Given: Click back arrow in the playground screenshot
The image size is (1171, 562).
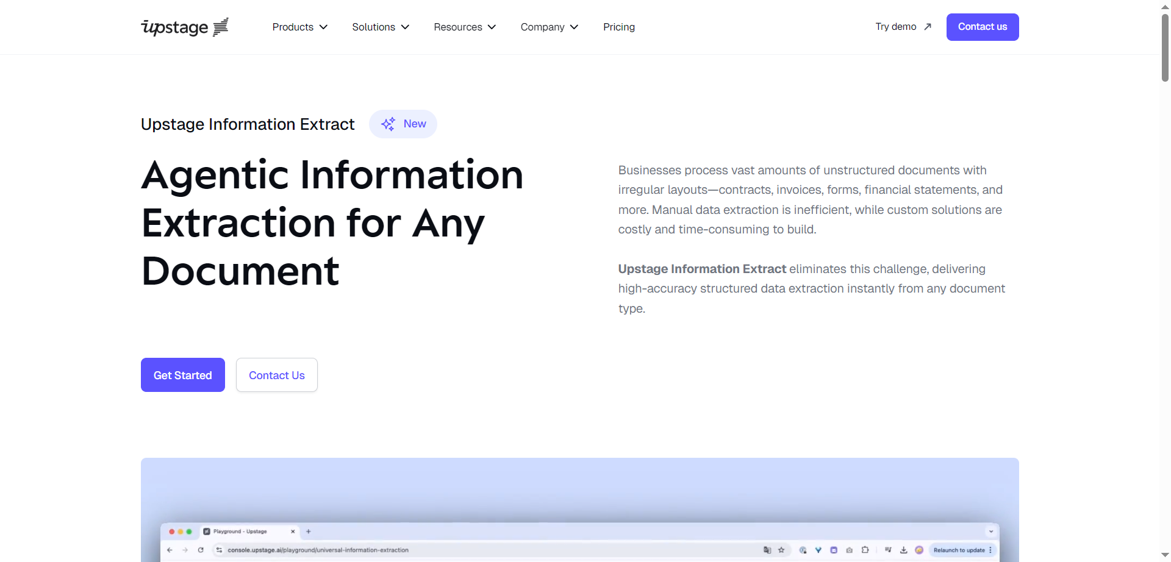Looking at the screenshot, I should pos(170,550).
